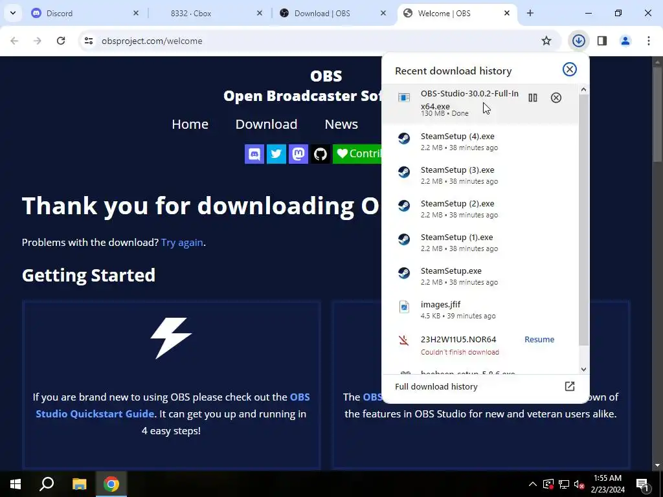Screen dimensions: 663x497
Task: Open File Explorer from taskbar
Action: (x=79, y=484)
